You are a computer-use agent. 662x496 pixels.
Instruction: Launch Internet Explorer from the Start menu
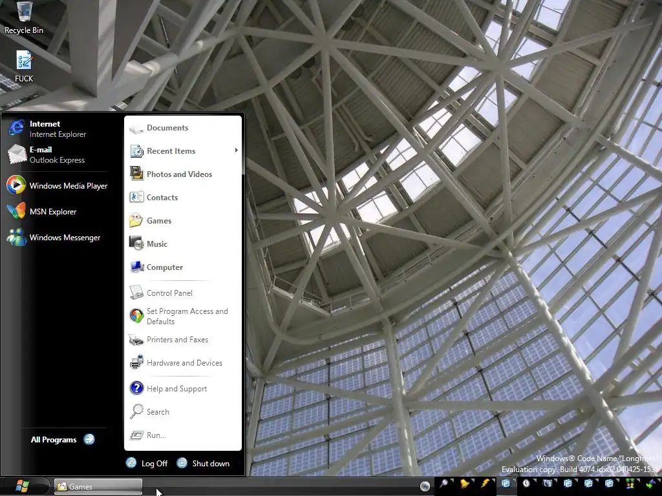(16, 129)
